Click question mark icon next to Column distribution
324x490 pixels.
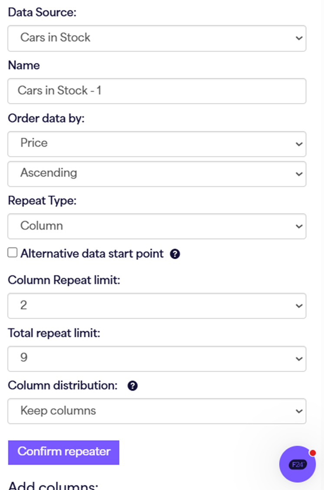(133, 386)
